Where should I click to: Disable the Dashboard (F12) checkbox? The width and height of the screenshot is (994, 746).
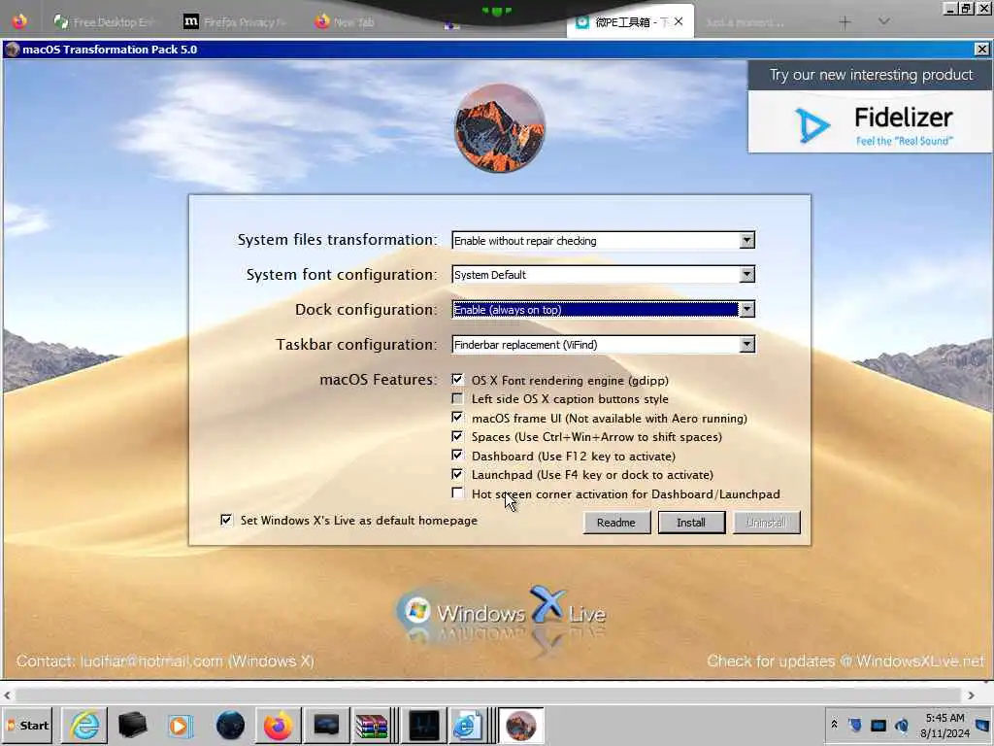pos(457,456)
